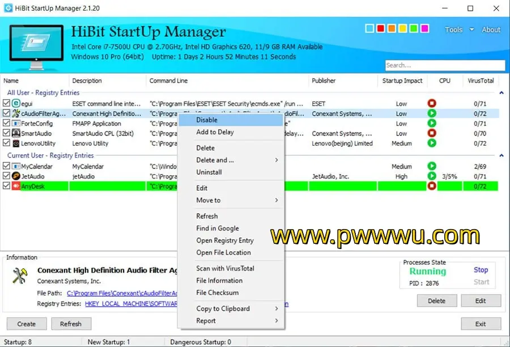This screenshot has height=347, width=510.
Task: Disable the MyCalendar entry checkbox
Action: coord(6,167)
